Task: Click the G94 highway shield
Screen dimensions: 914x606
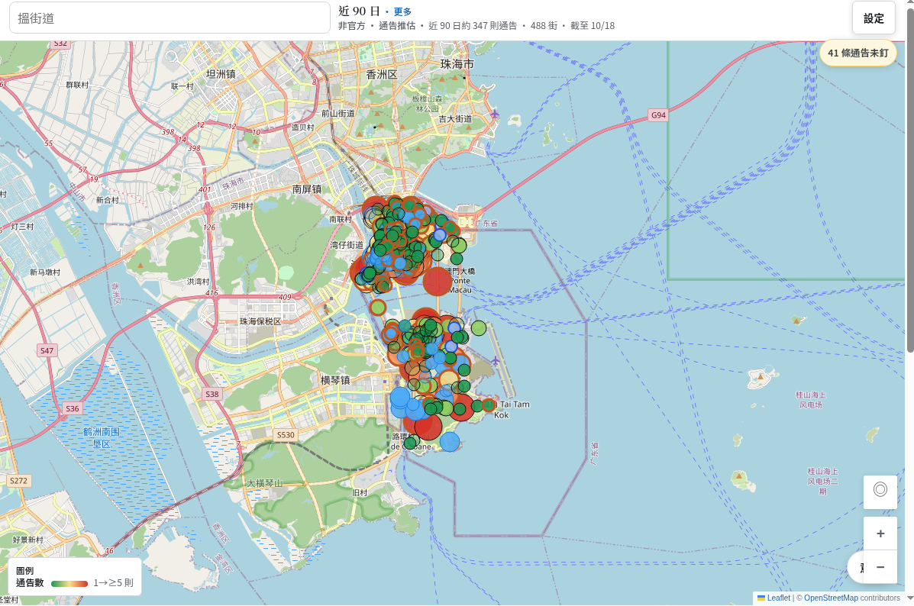Action: pyautogui.click(x=658, y=114)
